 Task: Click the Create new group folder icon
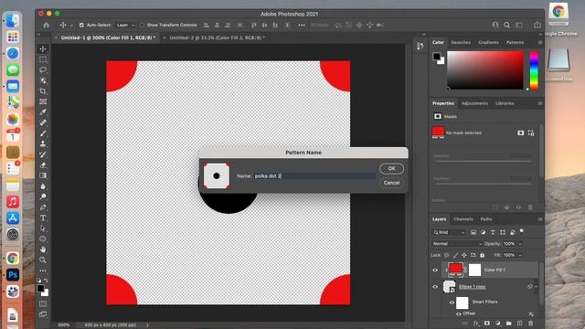509,323
